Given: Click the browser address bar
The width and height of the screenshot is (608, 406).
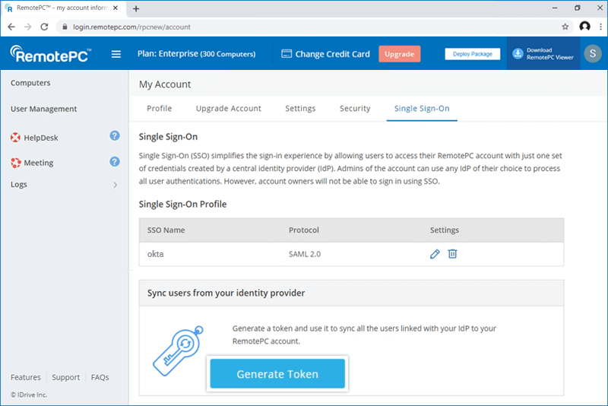Looking at the screenshot, I should (x=304, y=27).
